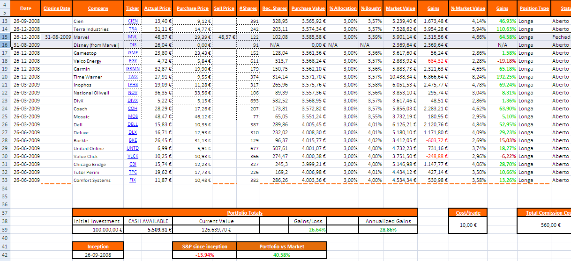Image resolution: width=571 pixels, height=261 pixels.
Task: Click row number 40 header
Action: pos(5,238)
